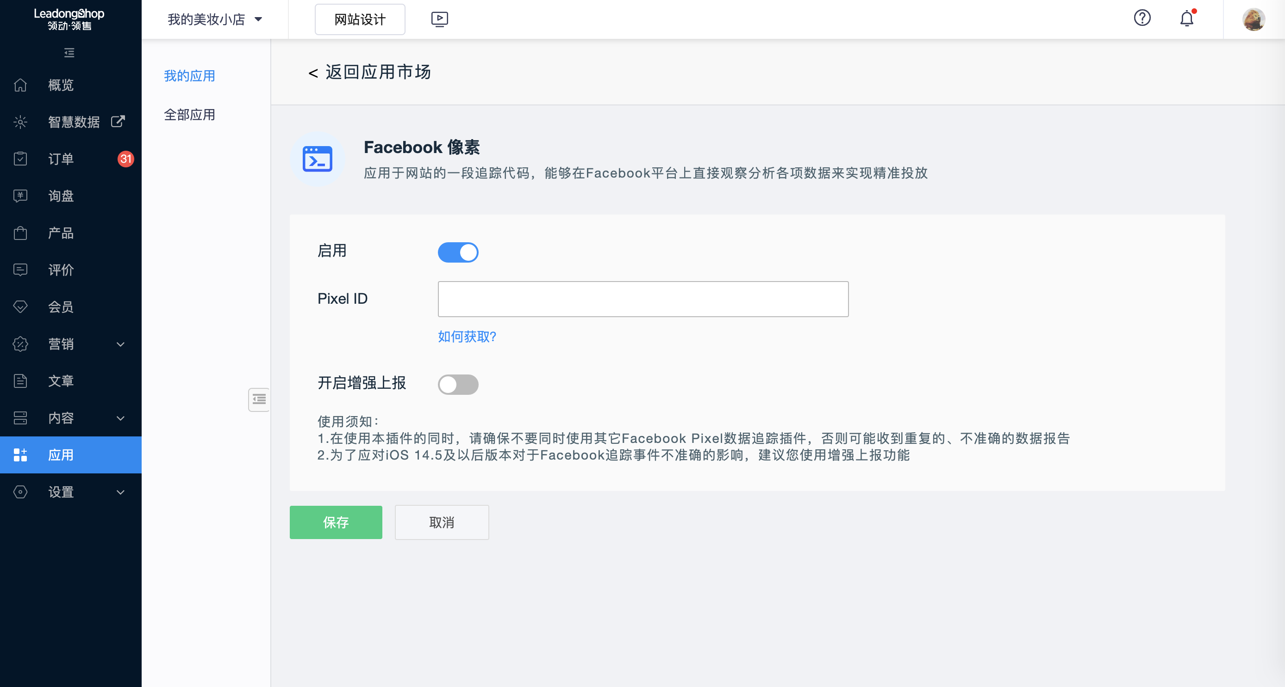Open the 评价 reviews section
This screenshot has height=687, width=1285.
61,270
